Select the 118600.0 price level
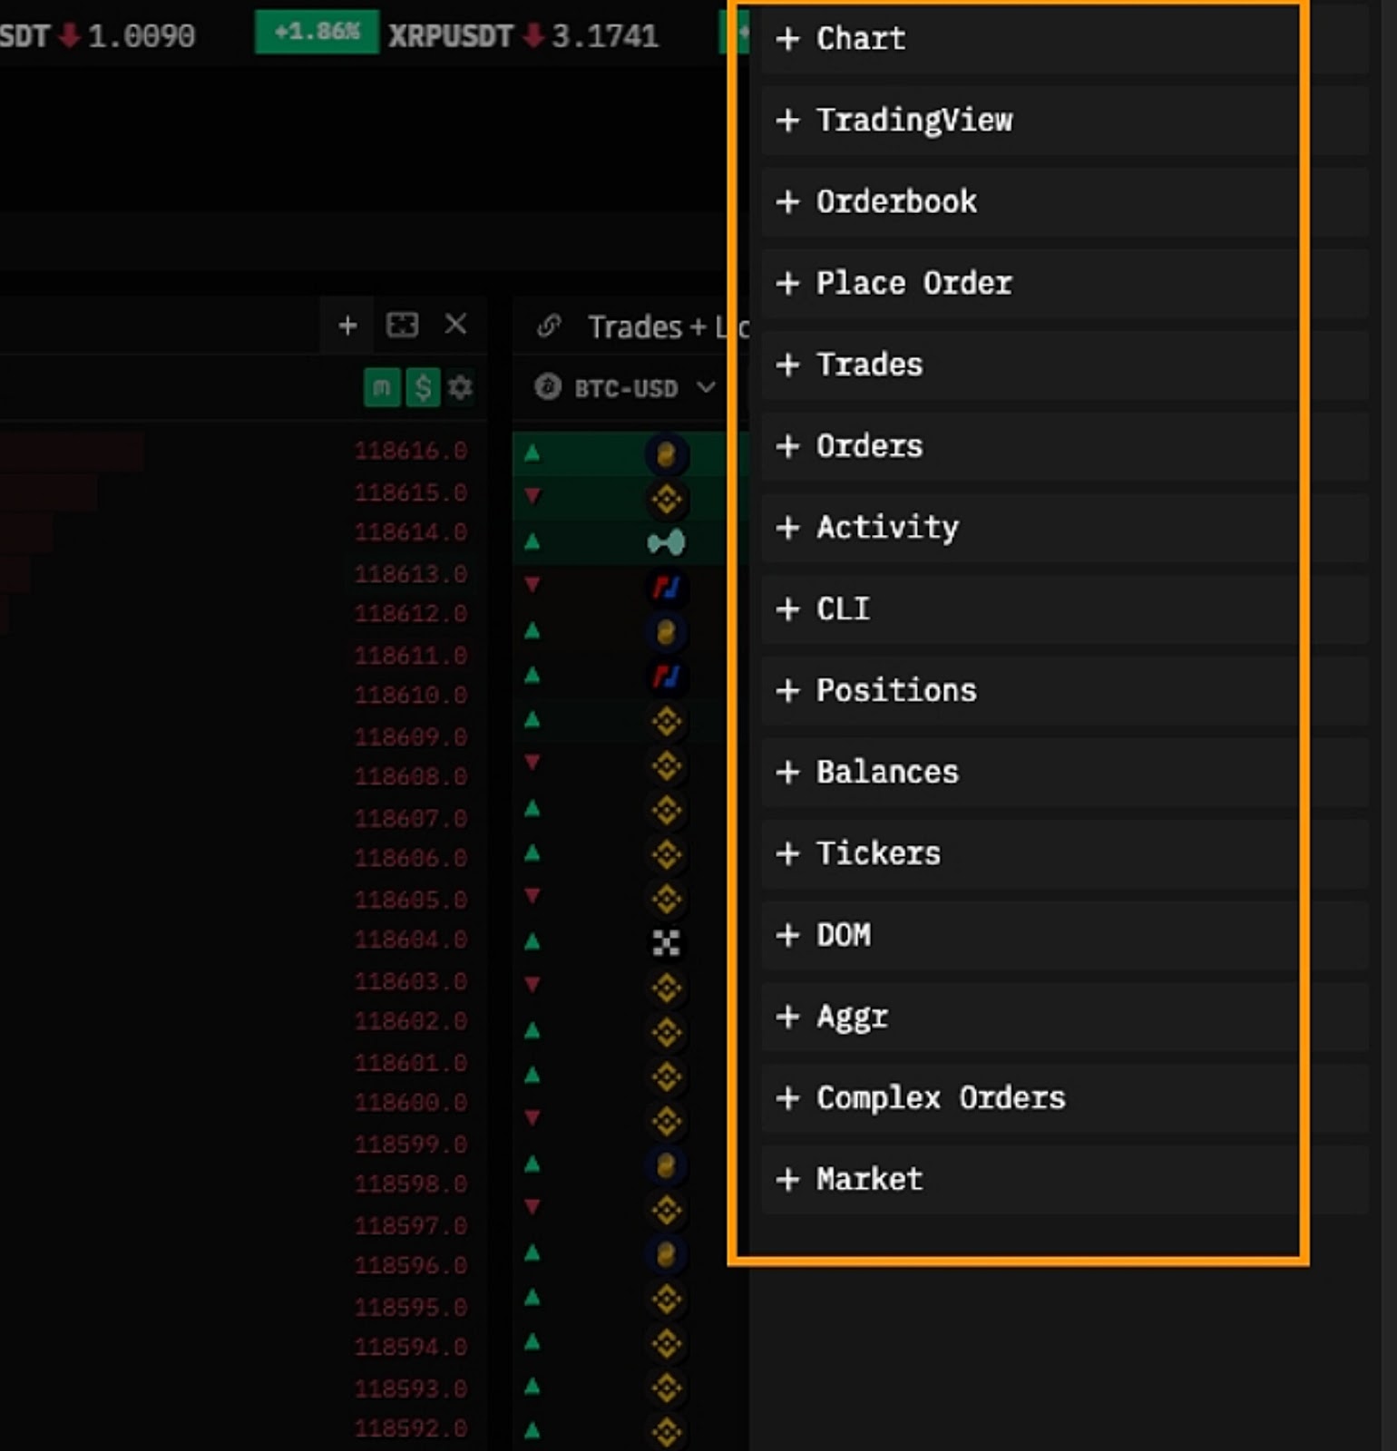 pyautogui.click(x=411, y=1103)
